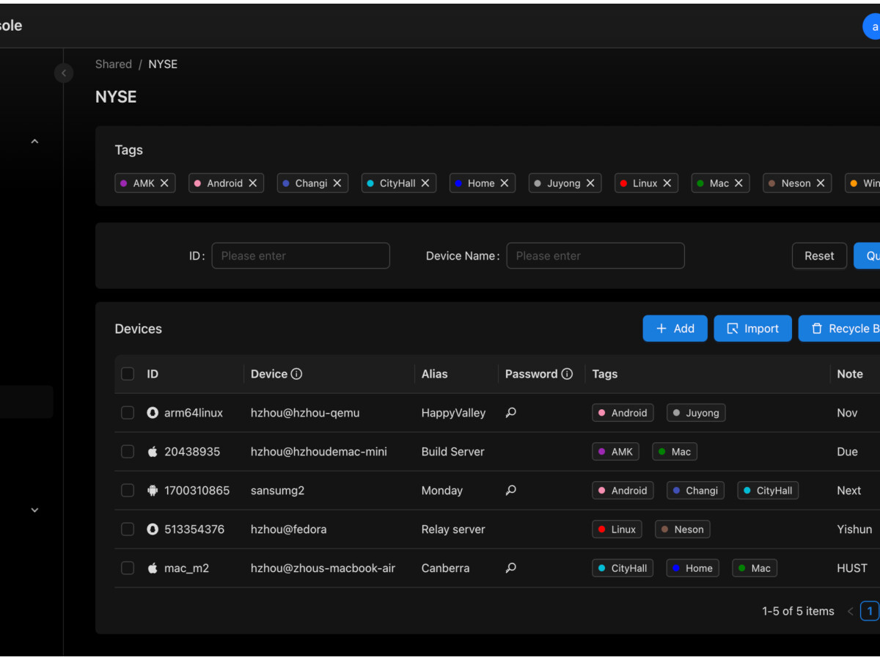Click the device ID "arm64linux"
The width and height of the screenshot is (880, 660).
[194, 413]
